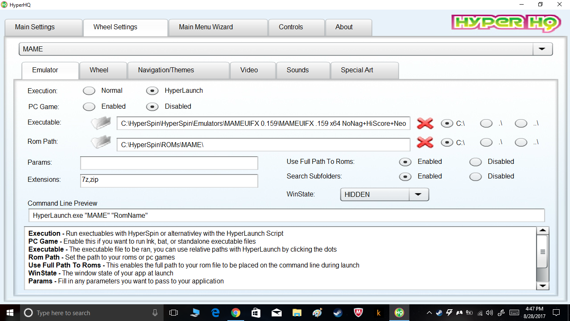570x321 pixels.
Task: Click the folder icon beside Rom Path
Action: 101,143
